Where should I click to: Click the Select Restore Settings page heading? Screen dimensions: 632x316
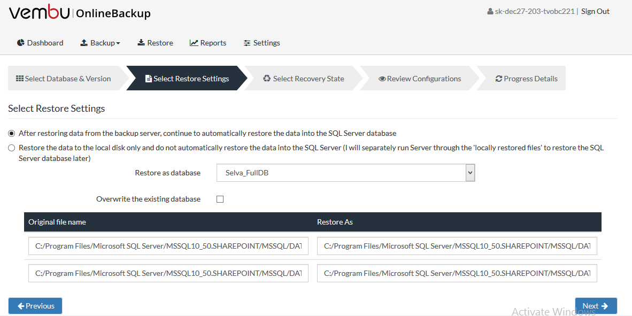57,109
